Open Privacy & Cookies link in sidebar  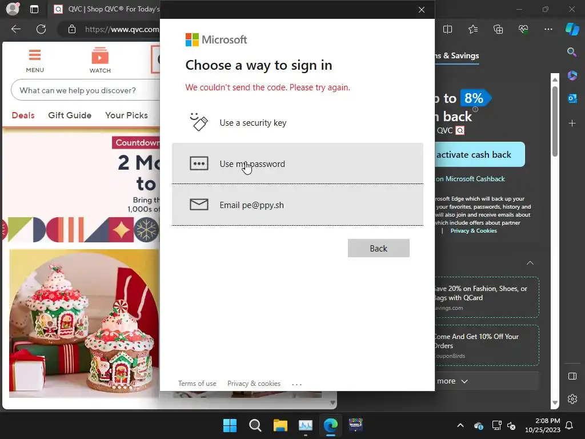(474, 231)
